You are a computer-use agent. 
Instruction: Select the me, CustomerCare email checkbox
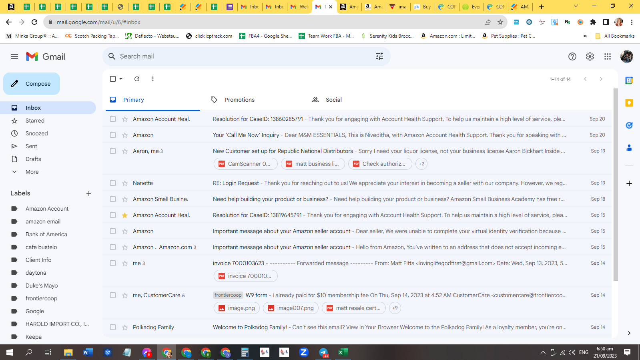pyautogui.click(x=113, y=295)
